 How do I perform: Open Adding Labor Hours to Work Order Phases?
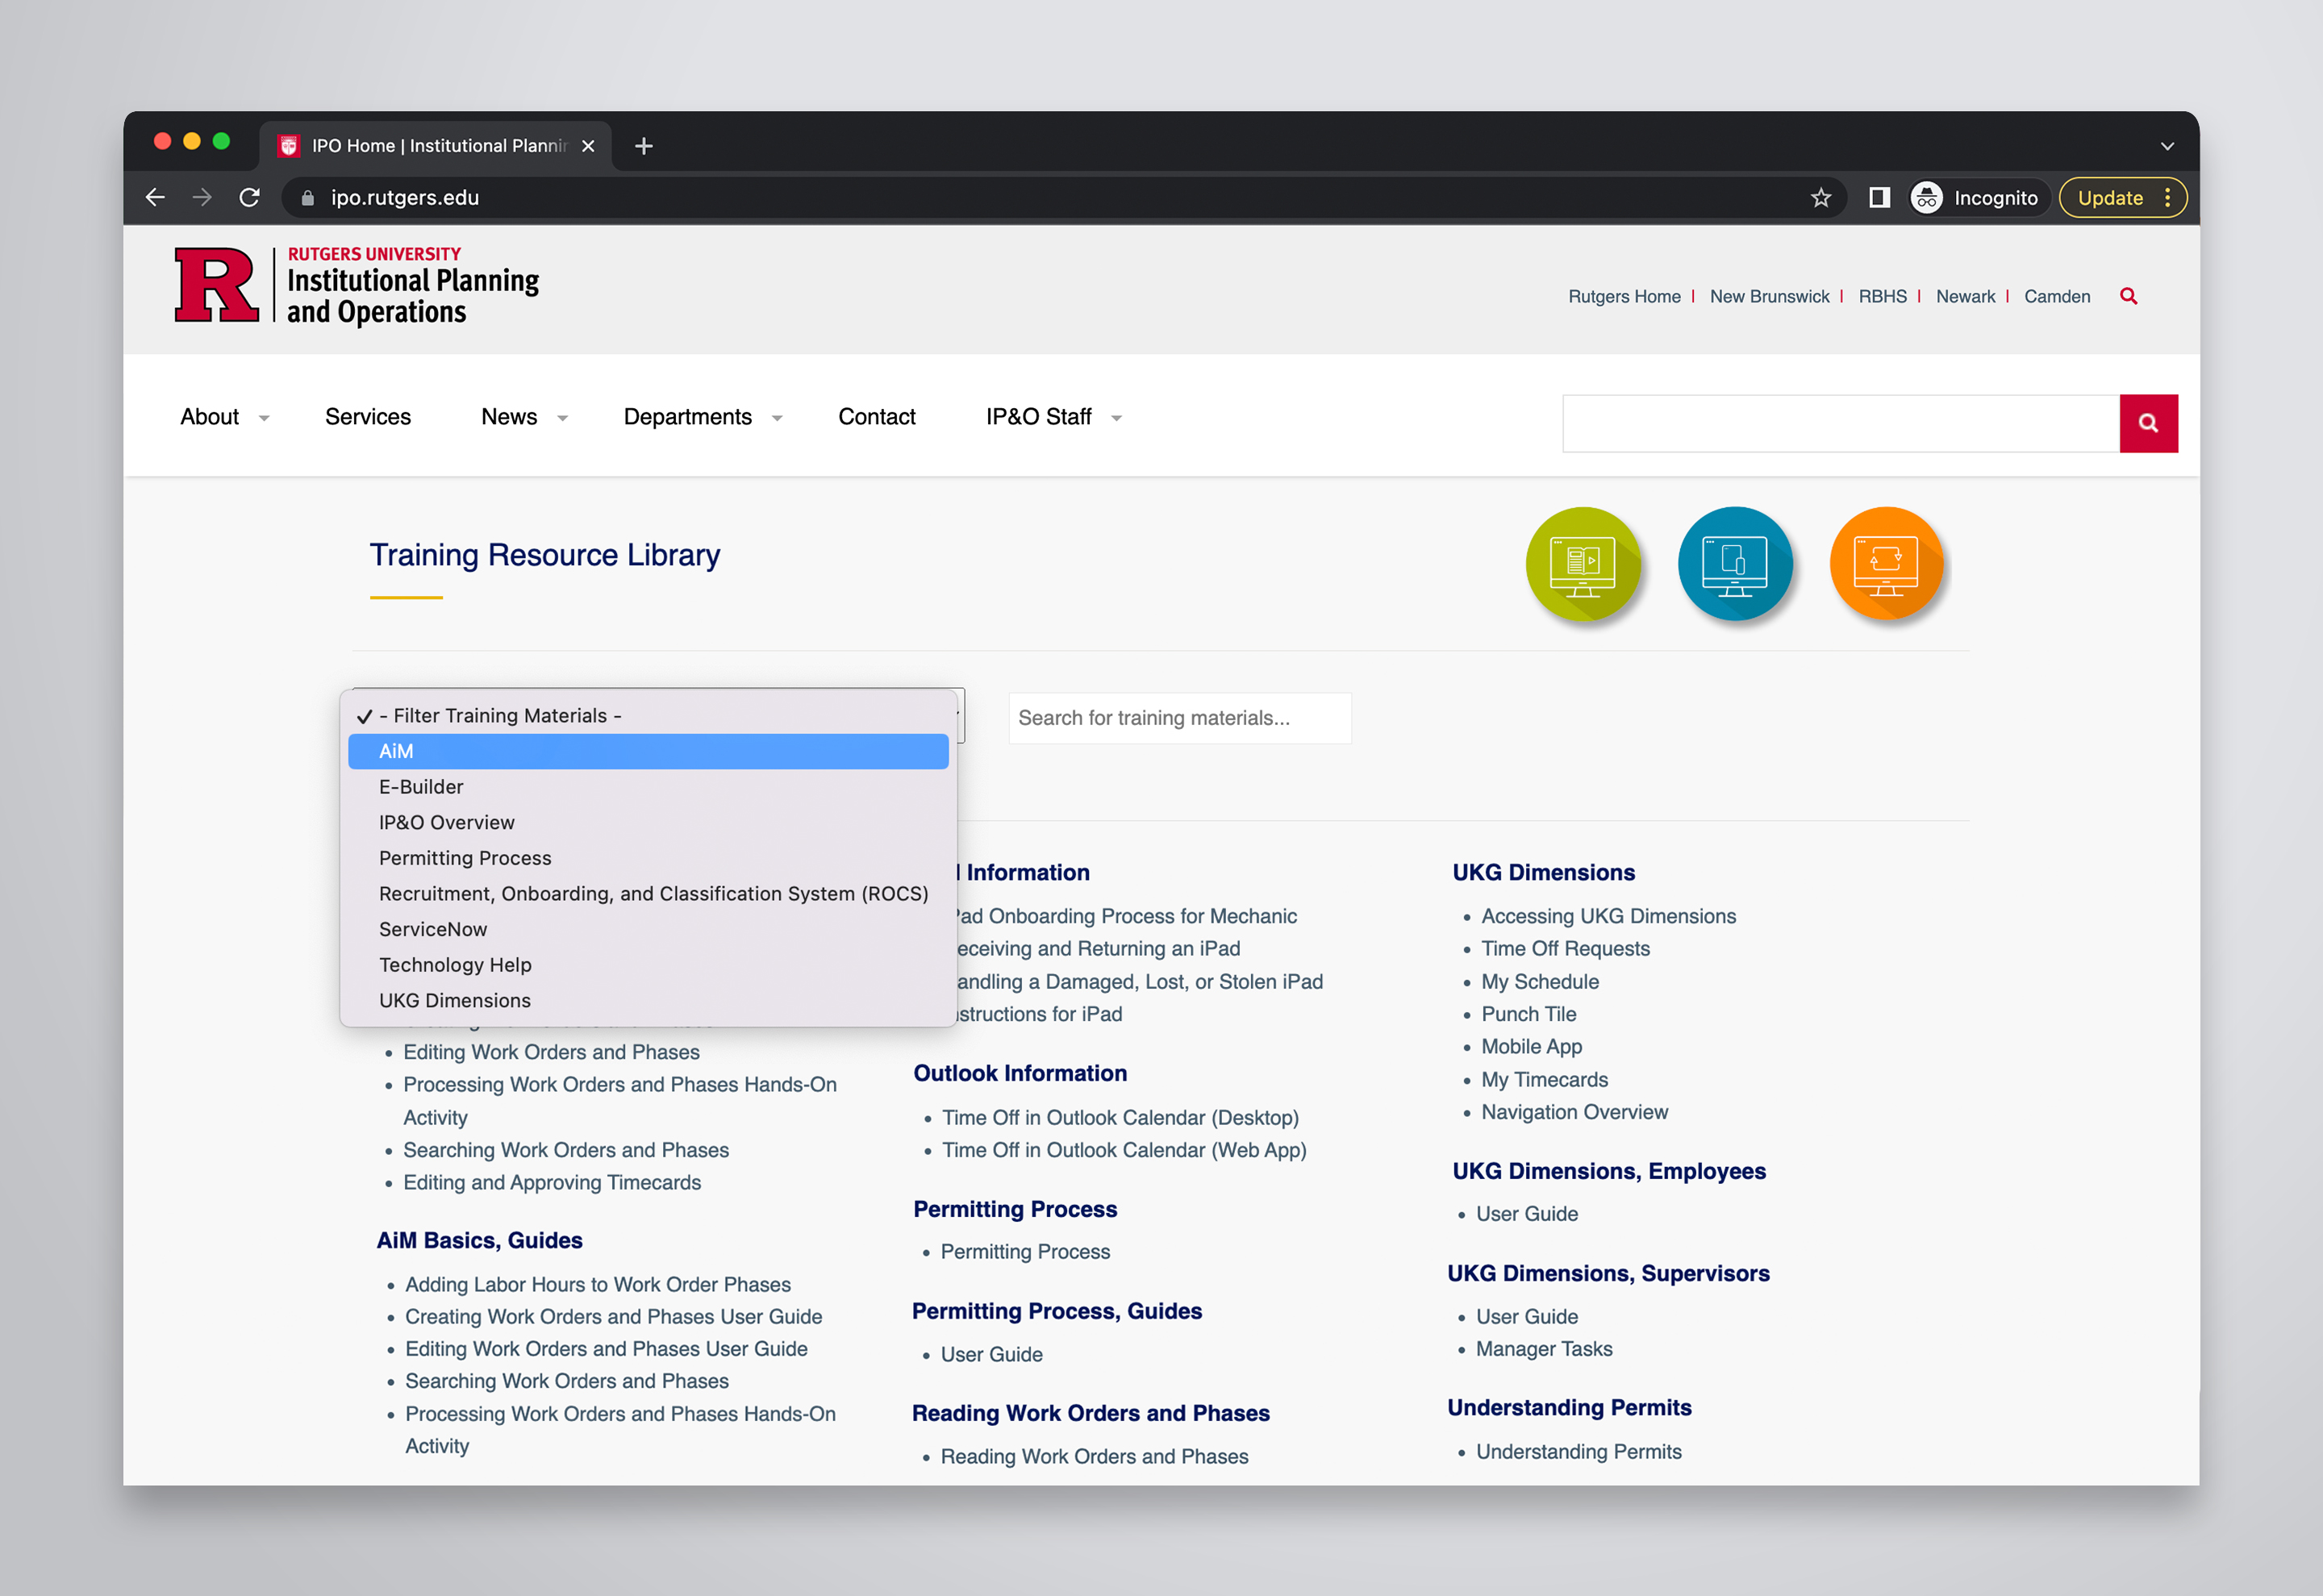point(597,1285)
